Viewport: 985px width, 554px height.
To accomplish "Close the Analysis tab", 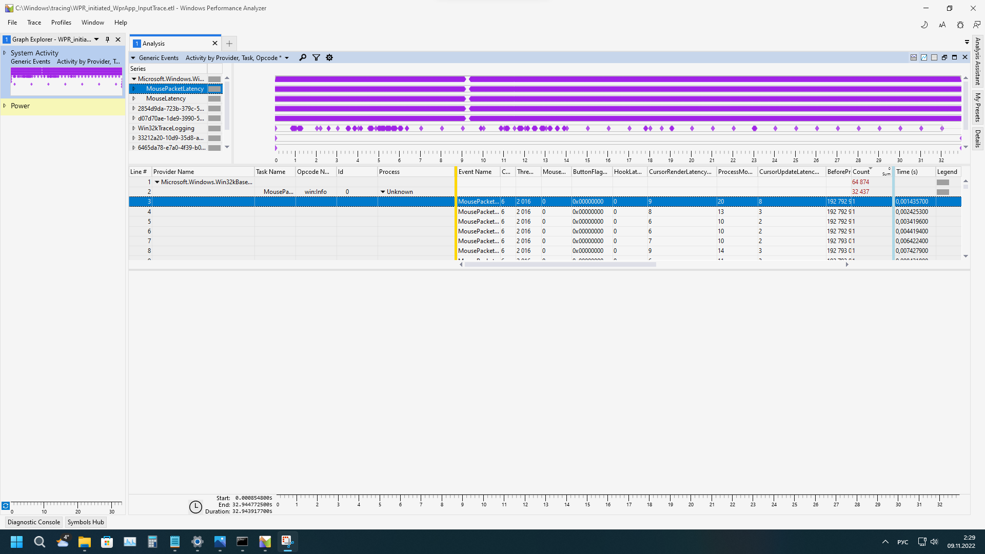I will coord(215,44).
